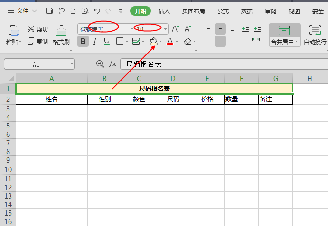
Task: Click the justify alignment icon
Action: 244,41
